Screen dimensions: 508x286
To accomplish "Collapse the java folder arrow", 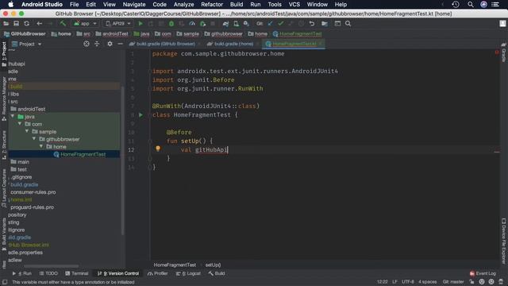I will (13, 117).
